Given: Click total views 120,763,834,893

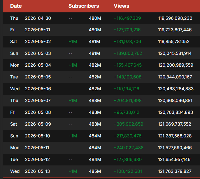Looking at the screenshot, I should 176,112.
